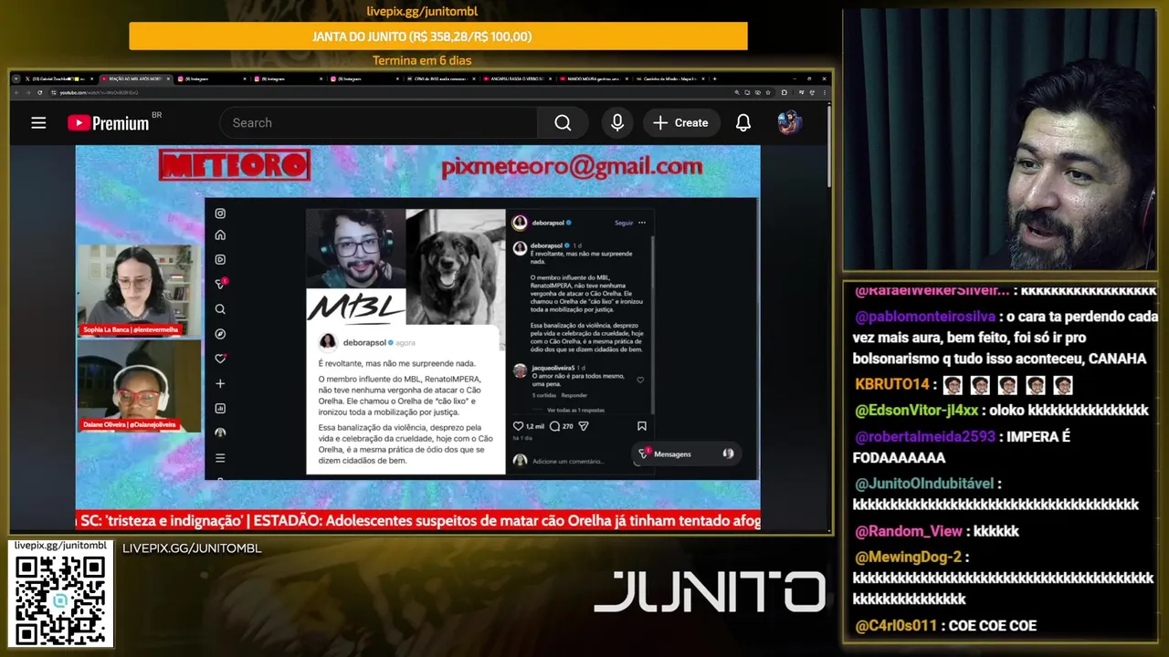Open post options three dots beside Seguir
Viewport: 1169px width, 657px height.
(642, 223)
